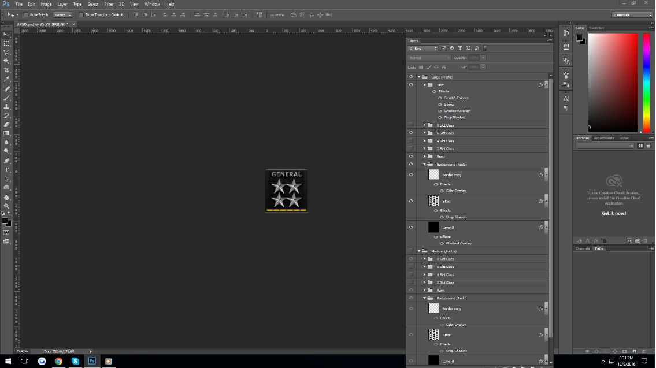Toggle Bevel & Emboss effect visibility

(x=440, y=98)
